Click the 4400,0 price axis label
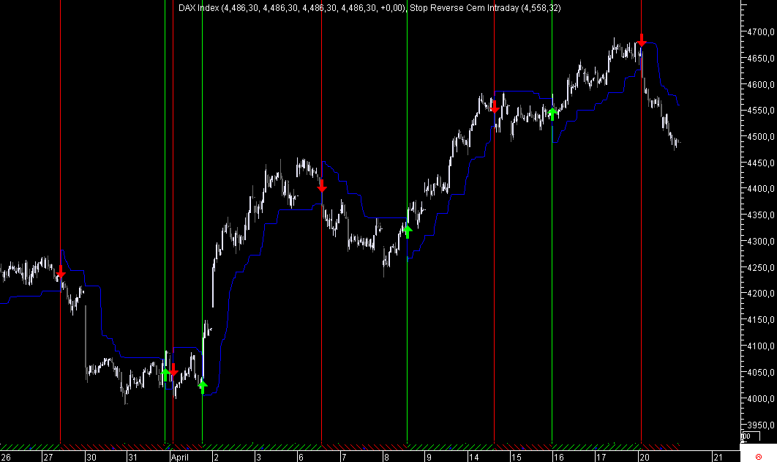Viewport: 777px width, 462px height. pos(761,189)
